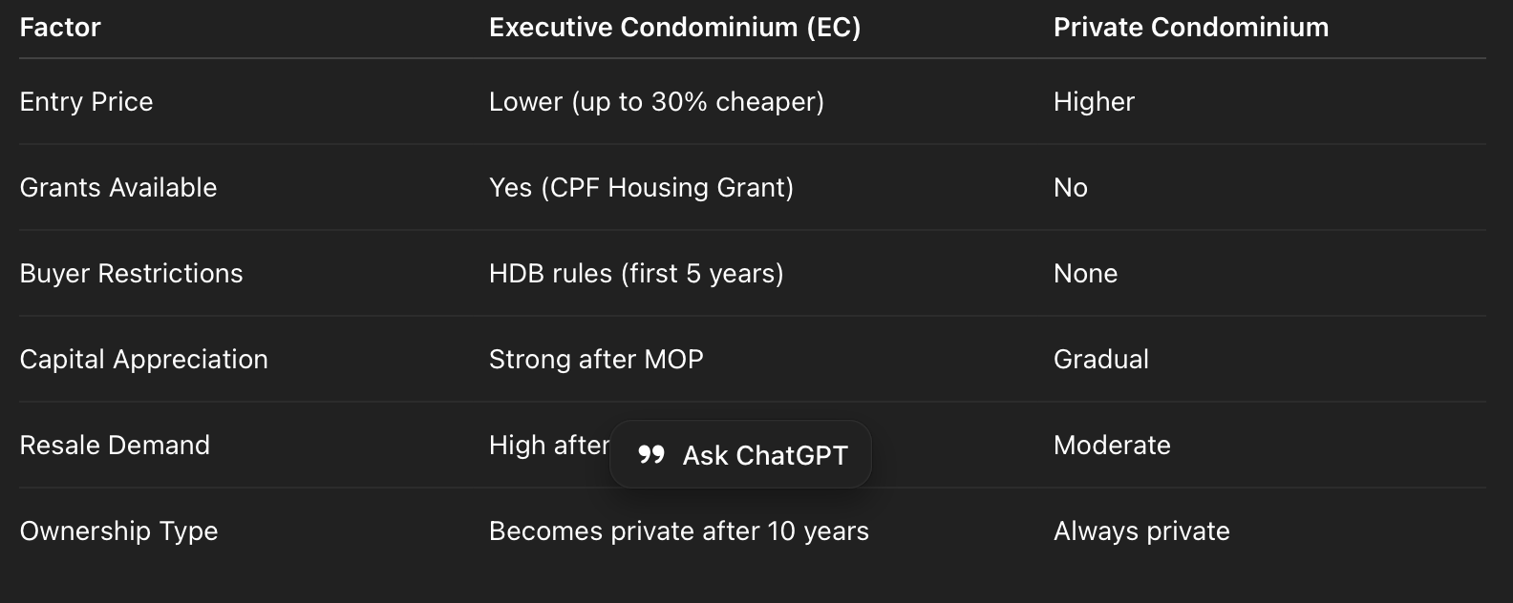Select the Entry Price row label

coord(86,102)
